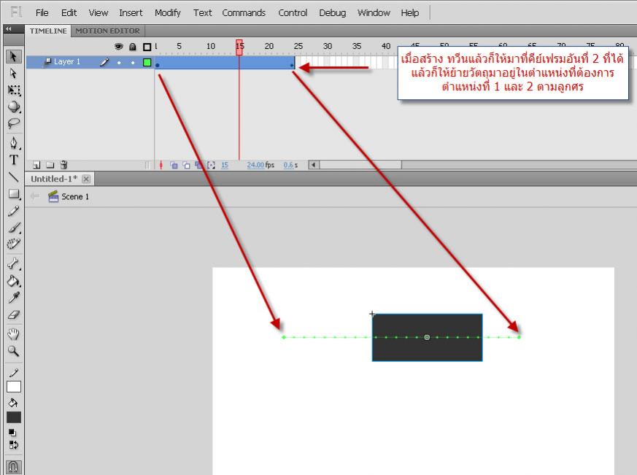Select the Zoom magnifier tool
637x475 pixels.
(13, 351)
